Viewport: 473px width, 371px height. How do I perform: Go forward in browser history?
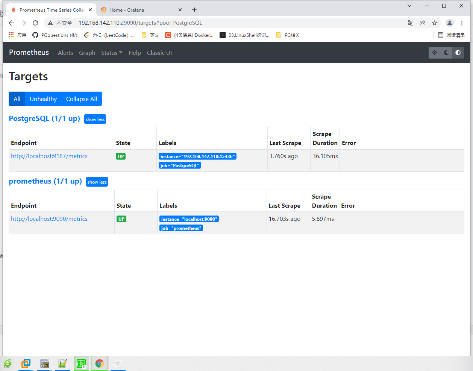click(23, 23)
